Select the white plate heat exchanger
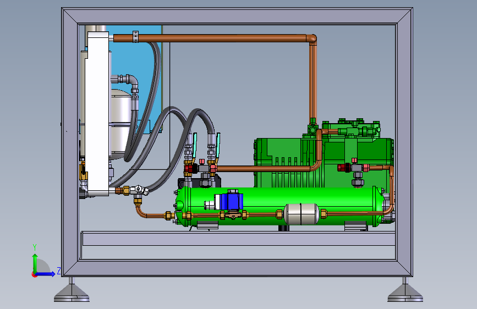This screenshot has height=309, width=477. [97, 113]
